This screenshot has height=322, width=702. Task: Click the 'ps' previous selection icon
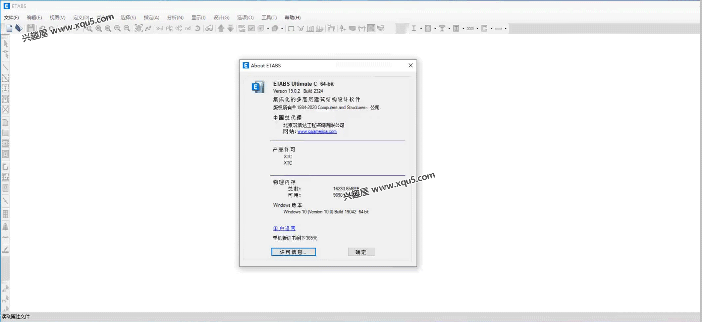(6, 299)
